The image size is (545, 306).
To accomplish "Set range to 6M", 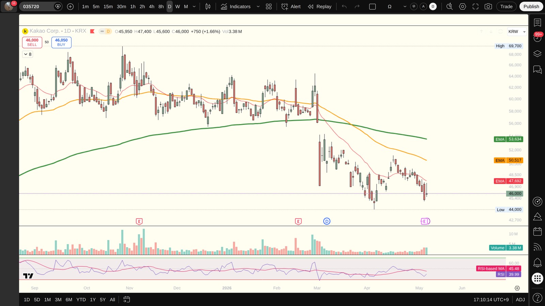I will pos(69,300).
